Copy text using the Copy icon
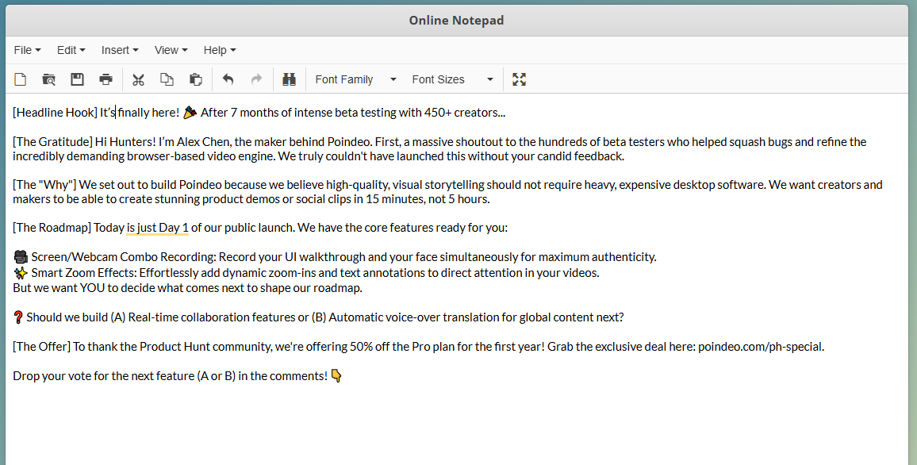The height and width of the screenshot is (465, 917). pos(167,79)
